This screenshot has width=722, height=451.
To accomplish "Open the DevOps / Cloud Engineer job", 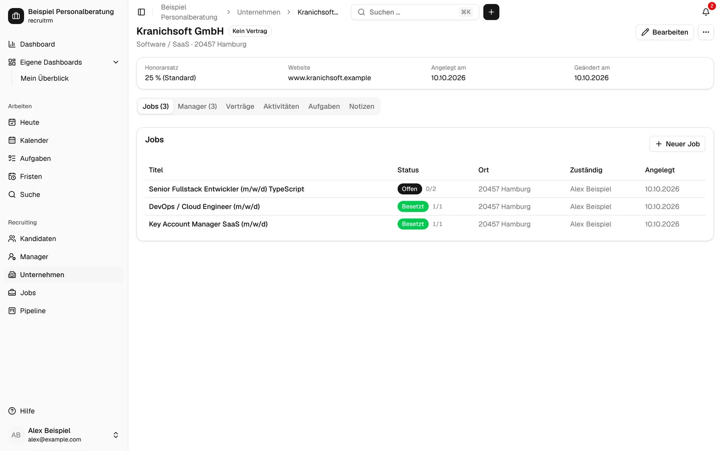I will pyautogui.click(x=204, y=206).
